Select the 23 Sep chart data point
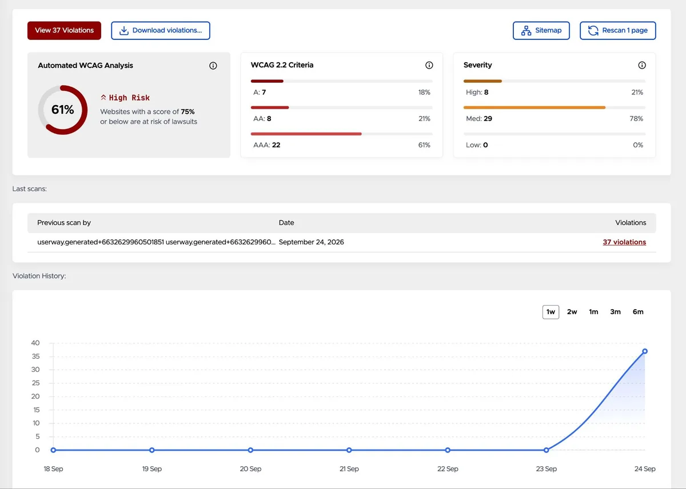Viewport: 686px width, 489px height. click(x=546, y=450)
